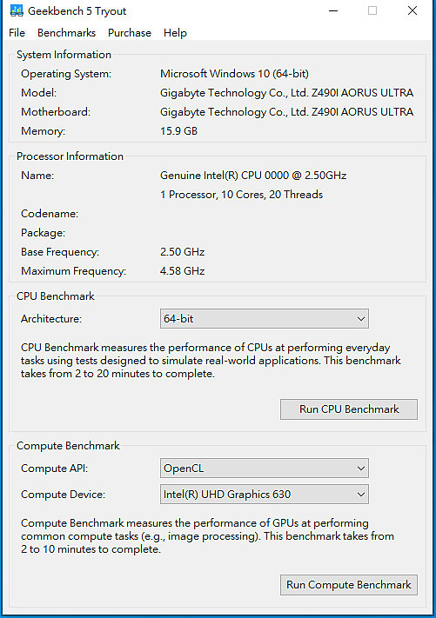Click the 1 Processor, 10 Cores, 20 Threads text

click(x=241, y=195)
